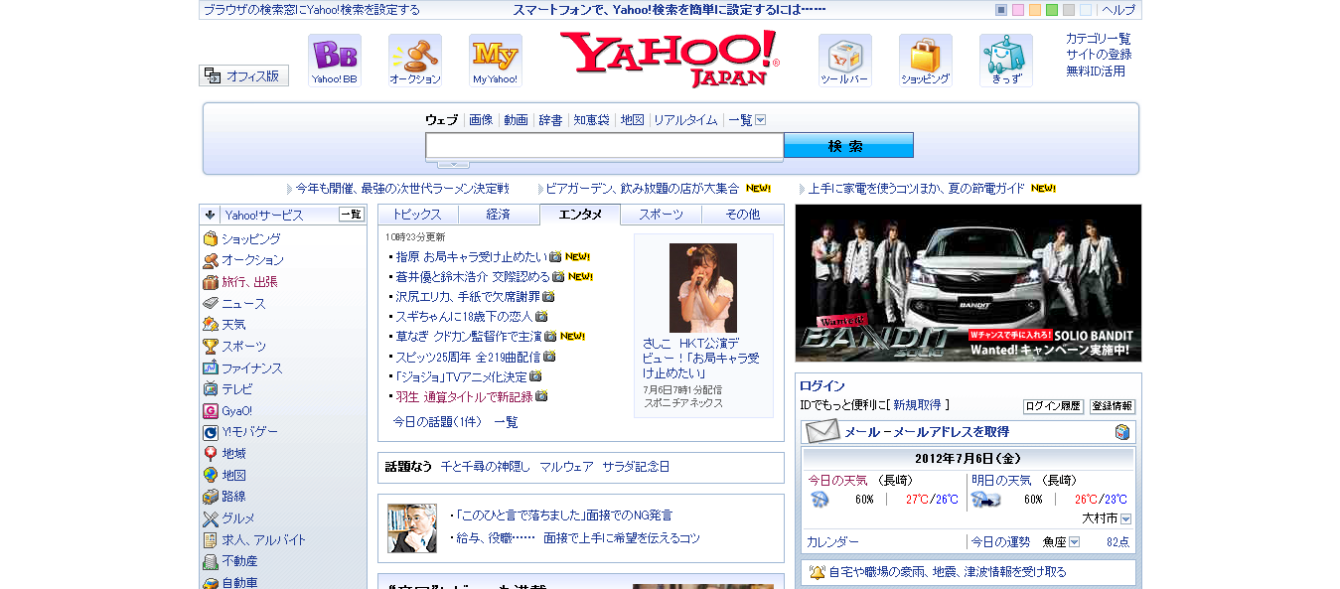Viewport: 1340px width, 589px height.
Task: Open the さしこ HKT singer thumbnail
Action: point(703,288)
